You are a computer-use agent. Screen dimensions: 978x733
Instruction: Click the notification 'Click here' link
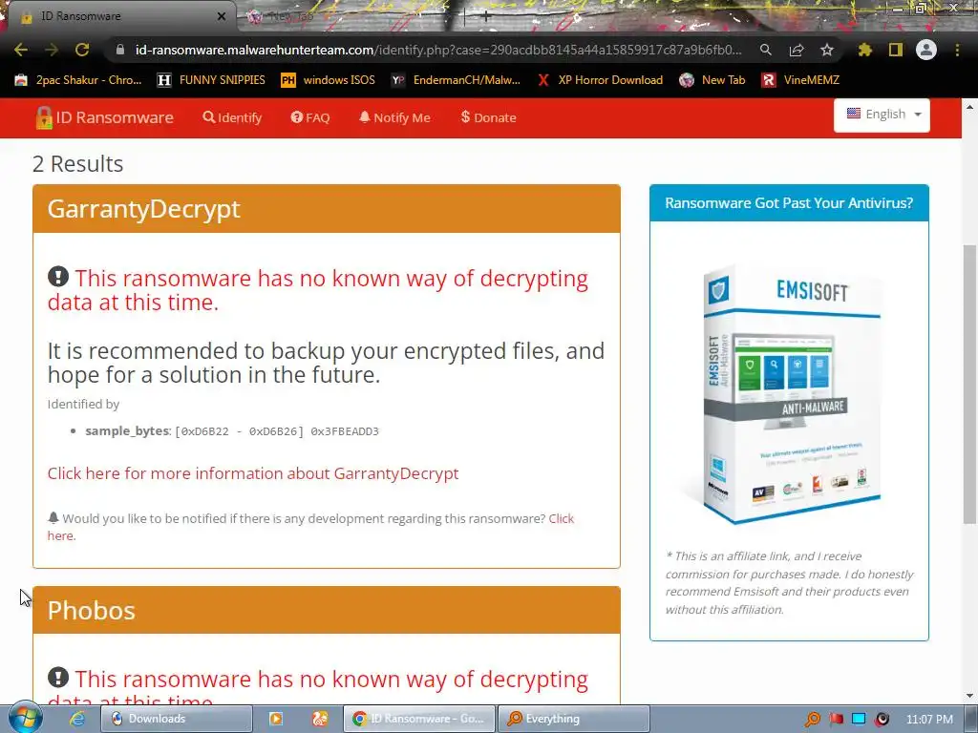point(562,518)
